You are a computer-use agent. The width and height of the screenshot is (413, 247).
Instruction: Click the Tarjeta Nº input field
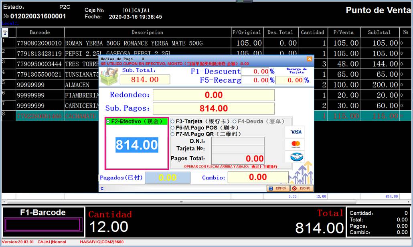[x=238, y=149]
